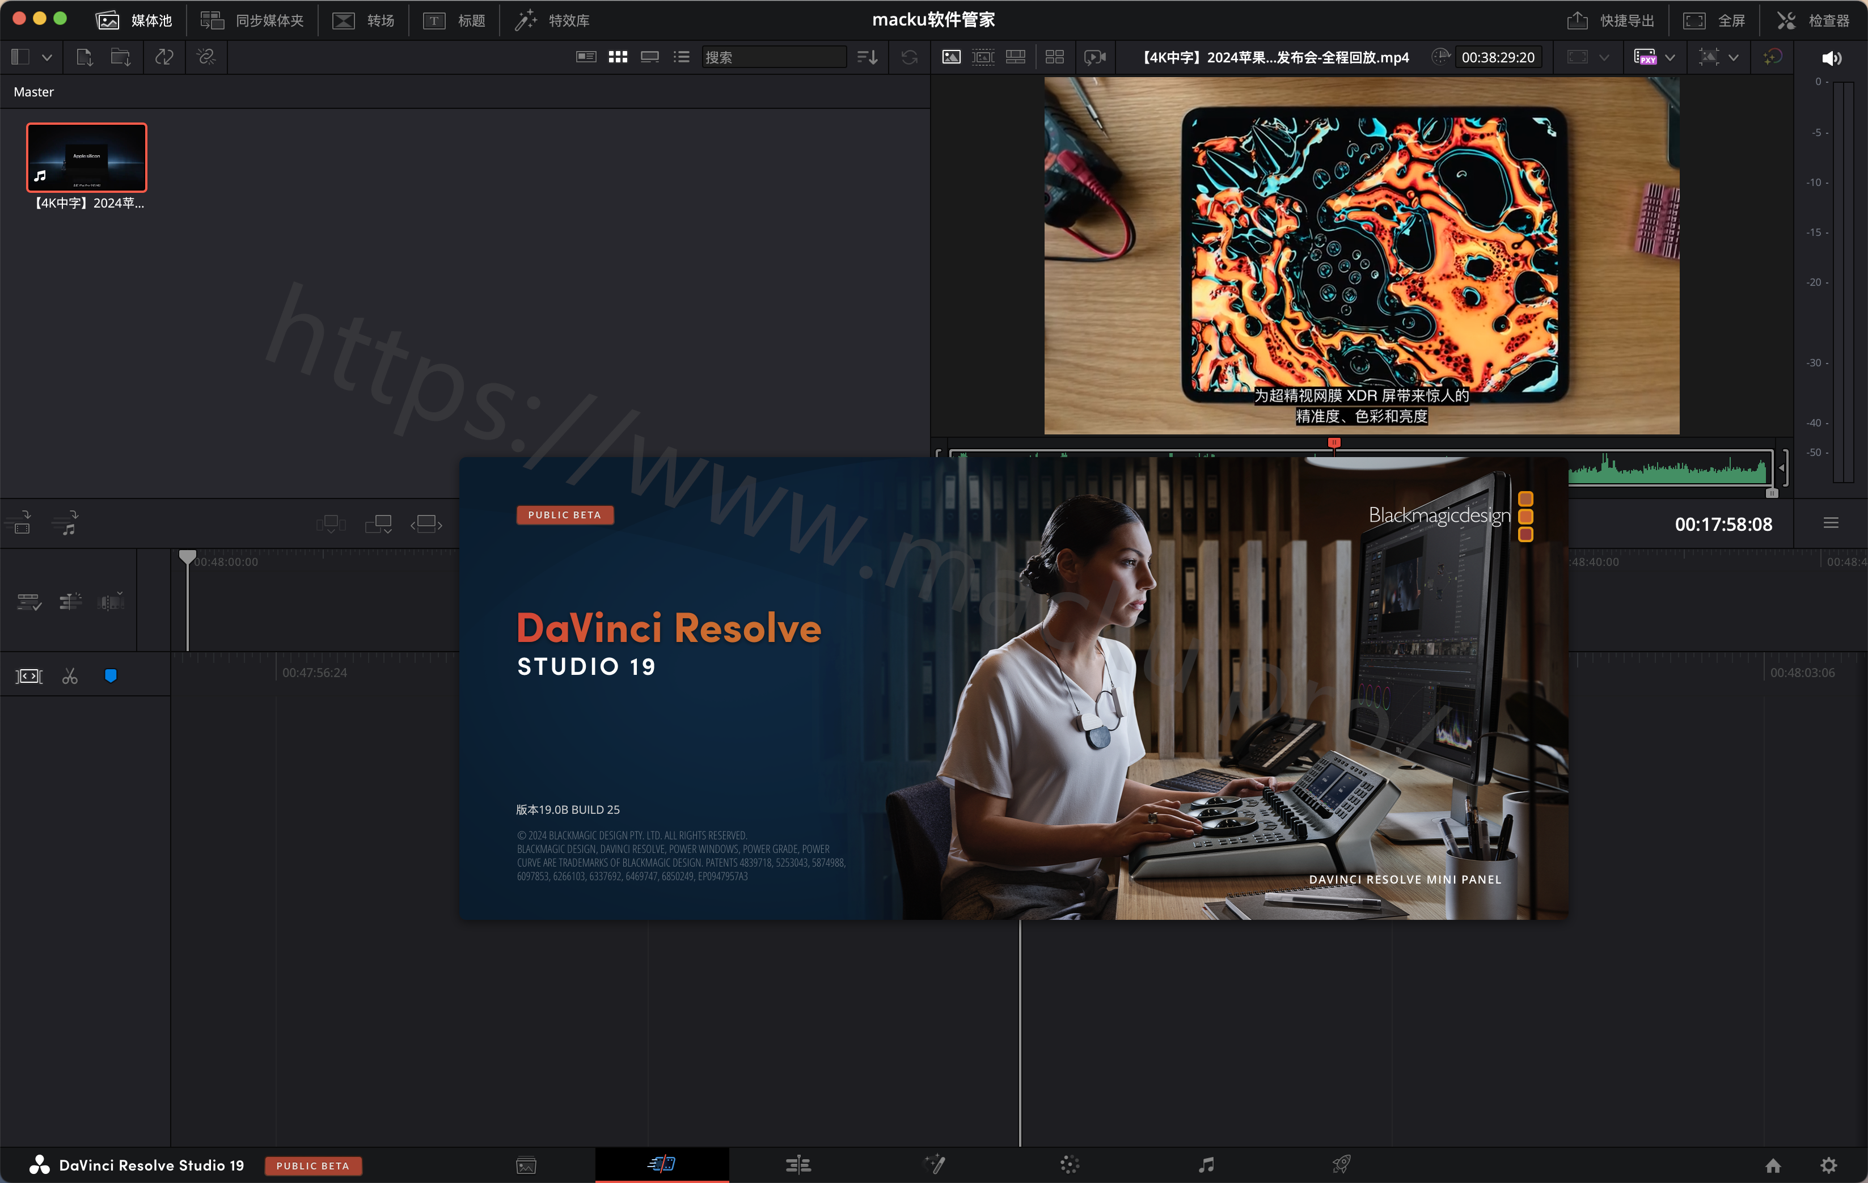1868x1183 pixels.
Task: Expand the proxy mode dropdown arrow
Action: (1670, 57)
